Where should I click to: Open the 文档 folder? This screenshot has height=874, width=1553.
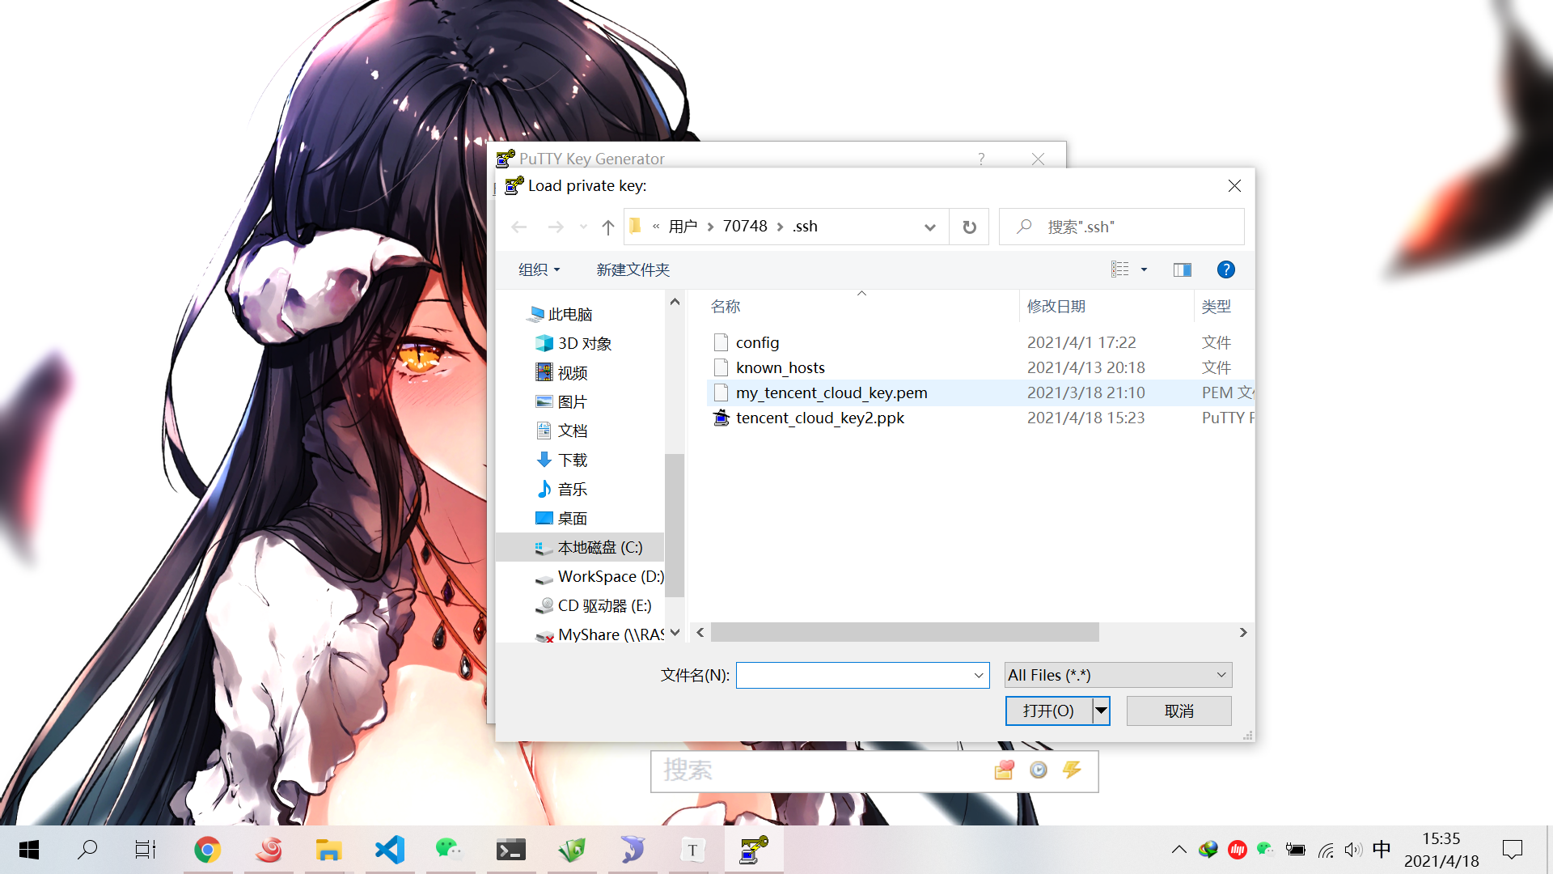coord(562,431)
